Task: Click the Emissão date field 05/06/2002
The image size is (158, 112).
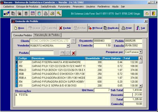Action: (x=133, y=46)
